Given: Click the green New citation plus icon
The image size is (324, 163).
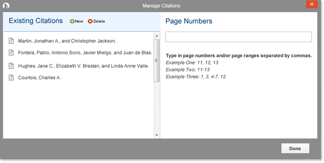Looking at the screenshot, I should [x=72, y=21].
